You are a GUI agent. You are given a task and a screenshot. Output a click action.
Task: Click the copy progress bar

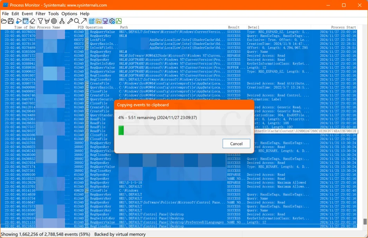[x=184, y=130]
